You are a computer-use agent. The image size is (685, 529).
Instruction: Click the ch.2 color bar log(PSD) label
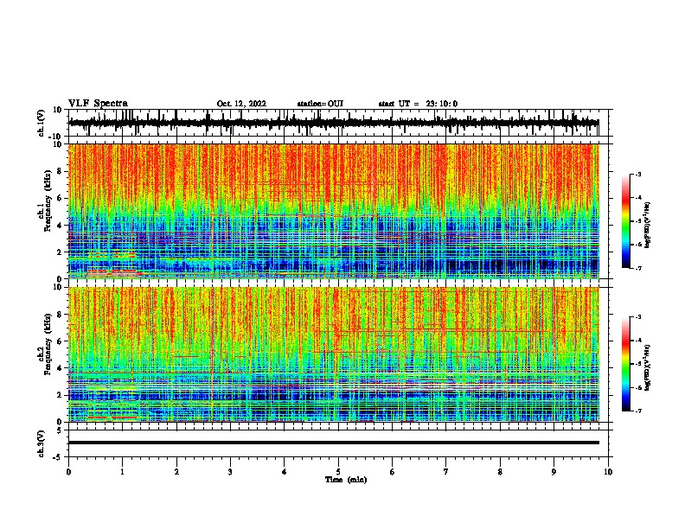pos(648,367)
